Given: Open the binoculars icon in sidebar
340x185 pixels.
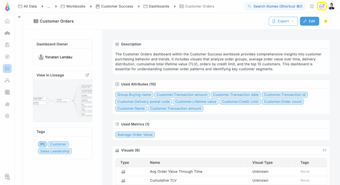Looking at the screenshot, I should [x=7, y=33].
